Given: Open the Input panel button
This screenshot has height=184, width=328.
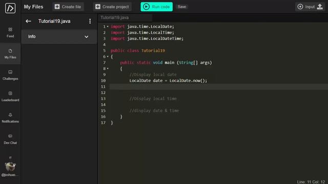Looking at the screenshot, I should [x=306, y=7].
